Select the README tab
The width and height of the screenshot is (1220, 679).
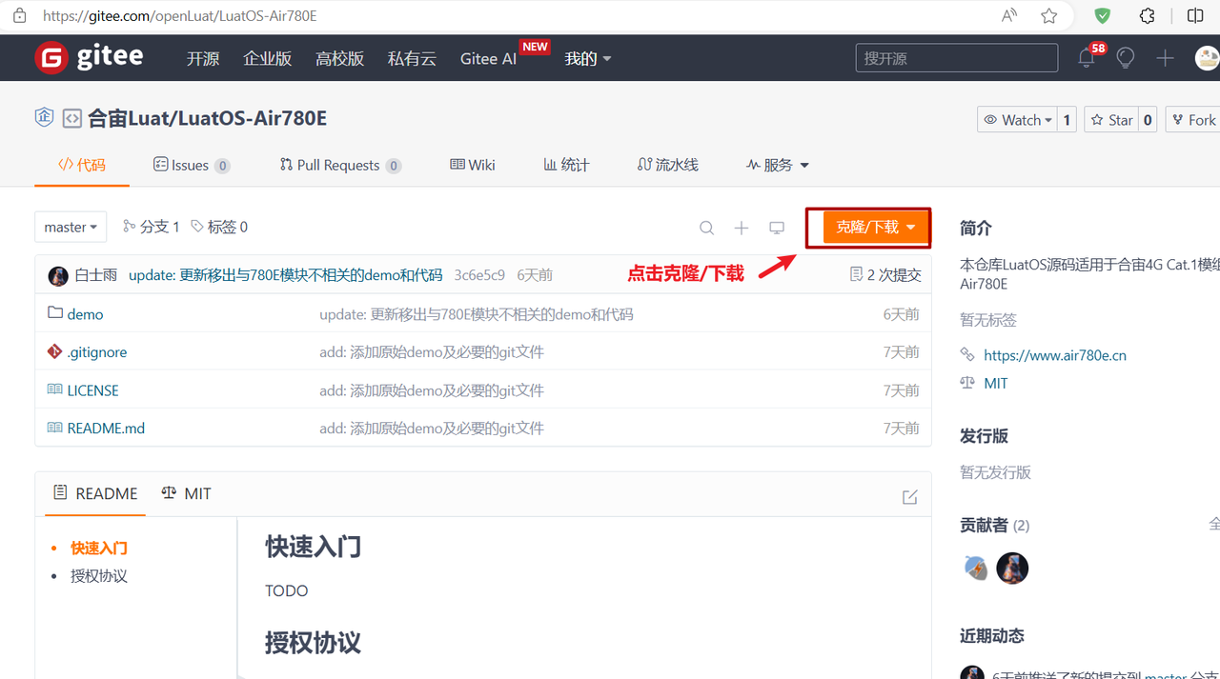(x=95, y=493)
